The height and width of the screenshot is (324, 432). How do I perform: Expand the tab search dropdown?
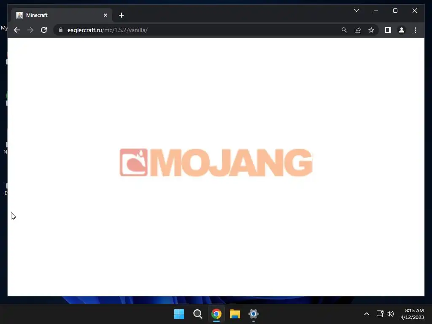(356, 11)
